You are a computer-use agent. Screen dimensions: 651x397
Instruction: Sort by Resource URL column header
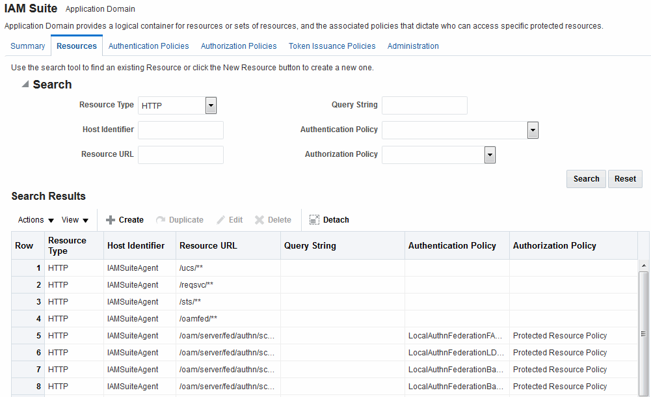228,246
